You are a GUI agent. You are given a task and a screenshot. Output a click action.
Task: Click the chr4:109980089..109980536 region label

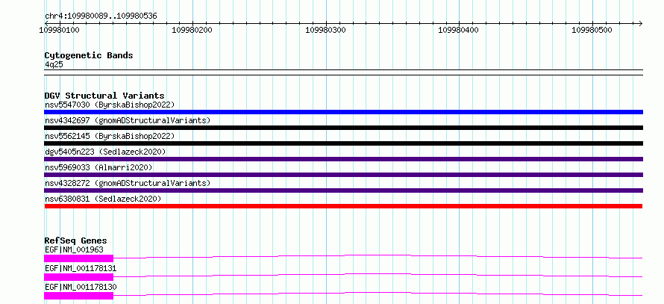coord(101,16)
